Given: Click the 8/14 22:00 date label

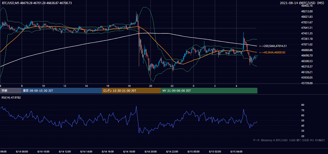Looking at the screenshot, I should click(172, 152).
